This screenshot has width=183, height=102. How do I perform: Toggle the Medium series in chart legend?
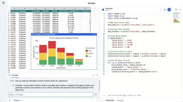[x=89, y=53]
